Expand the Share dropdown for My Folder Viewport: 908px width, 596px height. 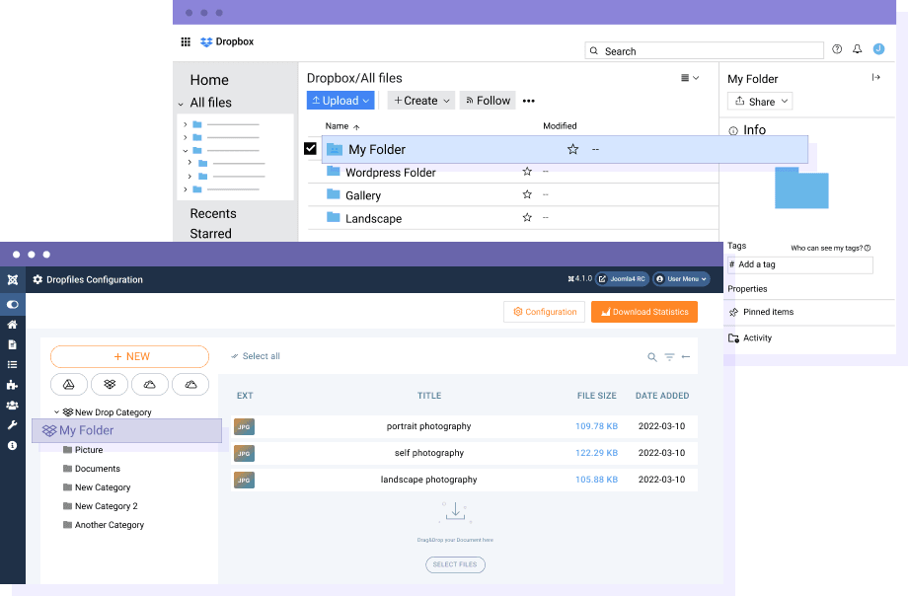point(760,102)
